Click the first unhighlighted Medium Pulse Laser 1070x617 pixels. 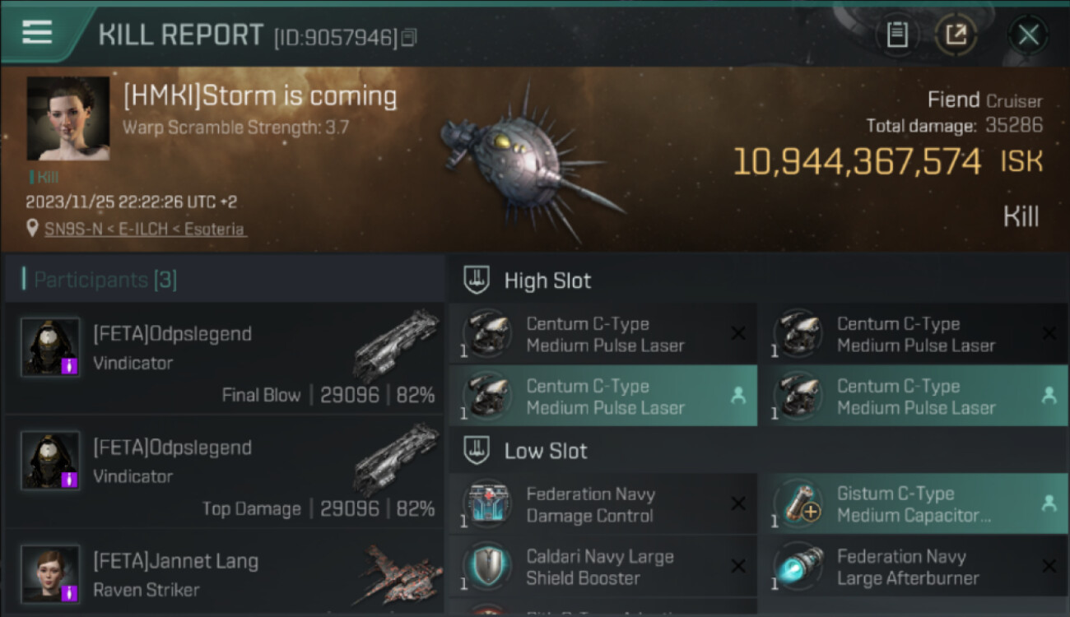click(x=602, y=334)
